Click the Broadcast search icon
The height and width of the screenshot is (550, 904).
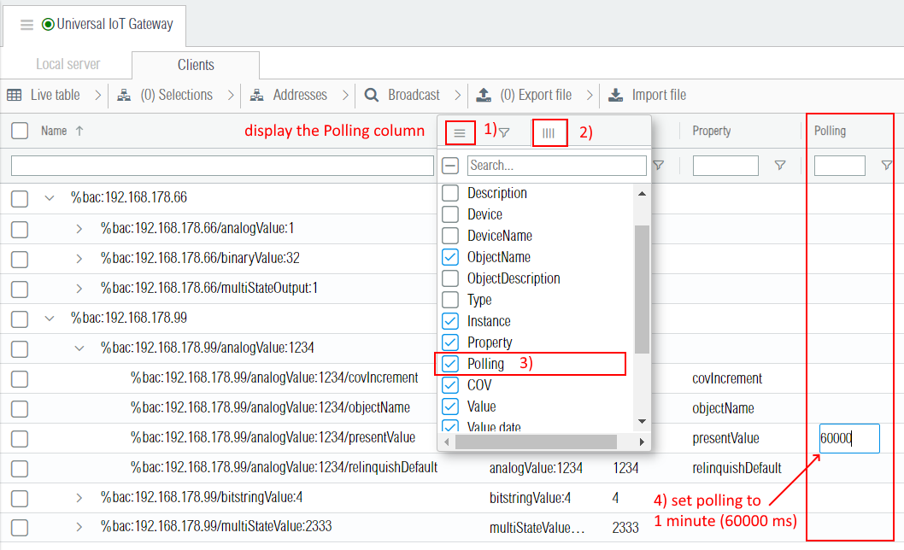372,95
